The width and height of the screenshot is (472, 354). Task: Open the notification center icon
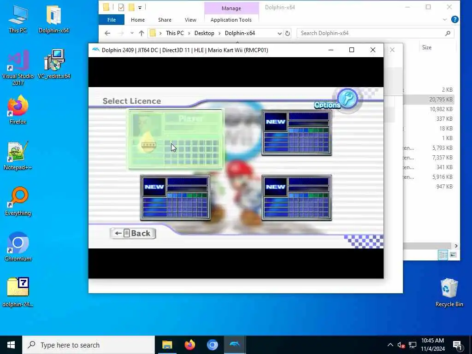click(457, 345)
